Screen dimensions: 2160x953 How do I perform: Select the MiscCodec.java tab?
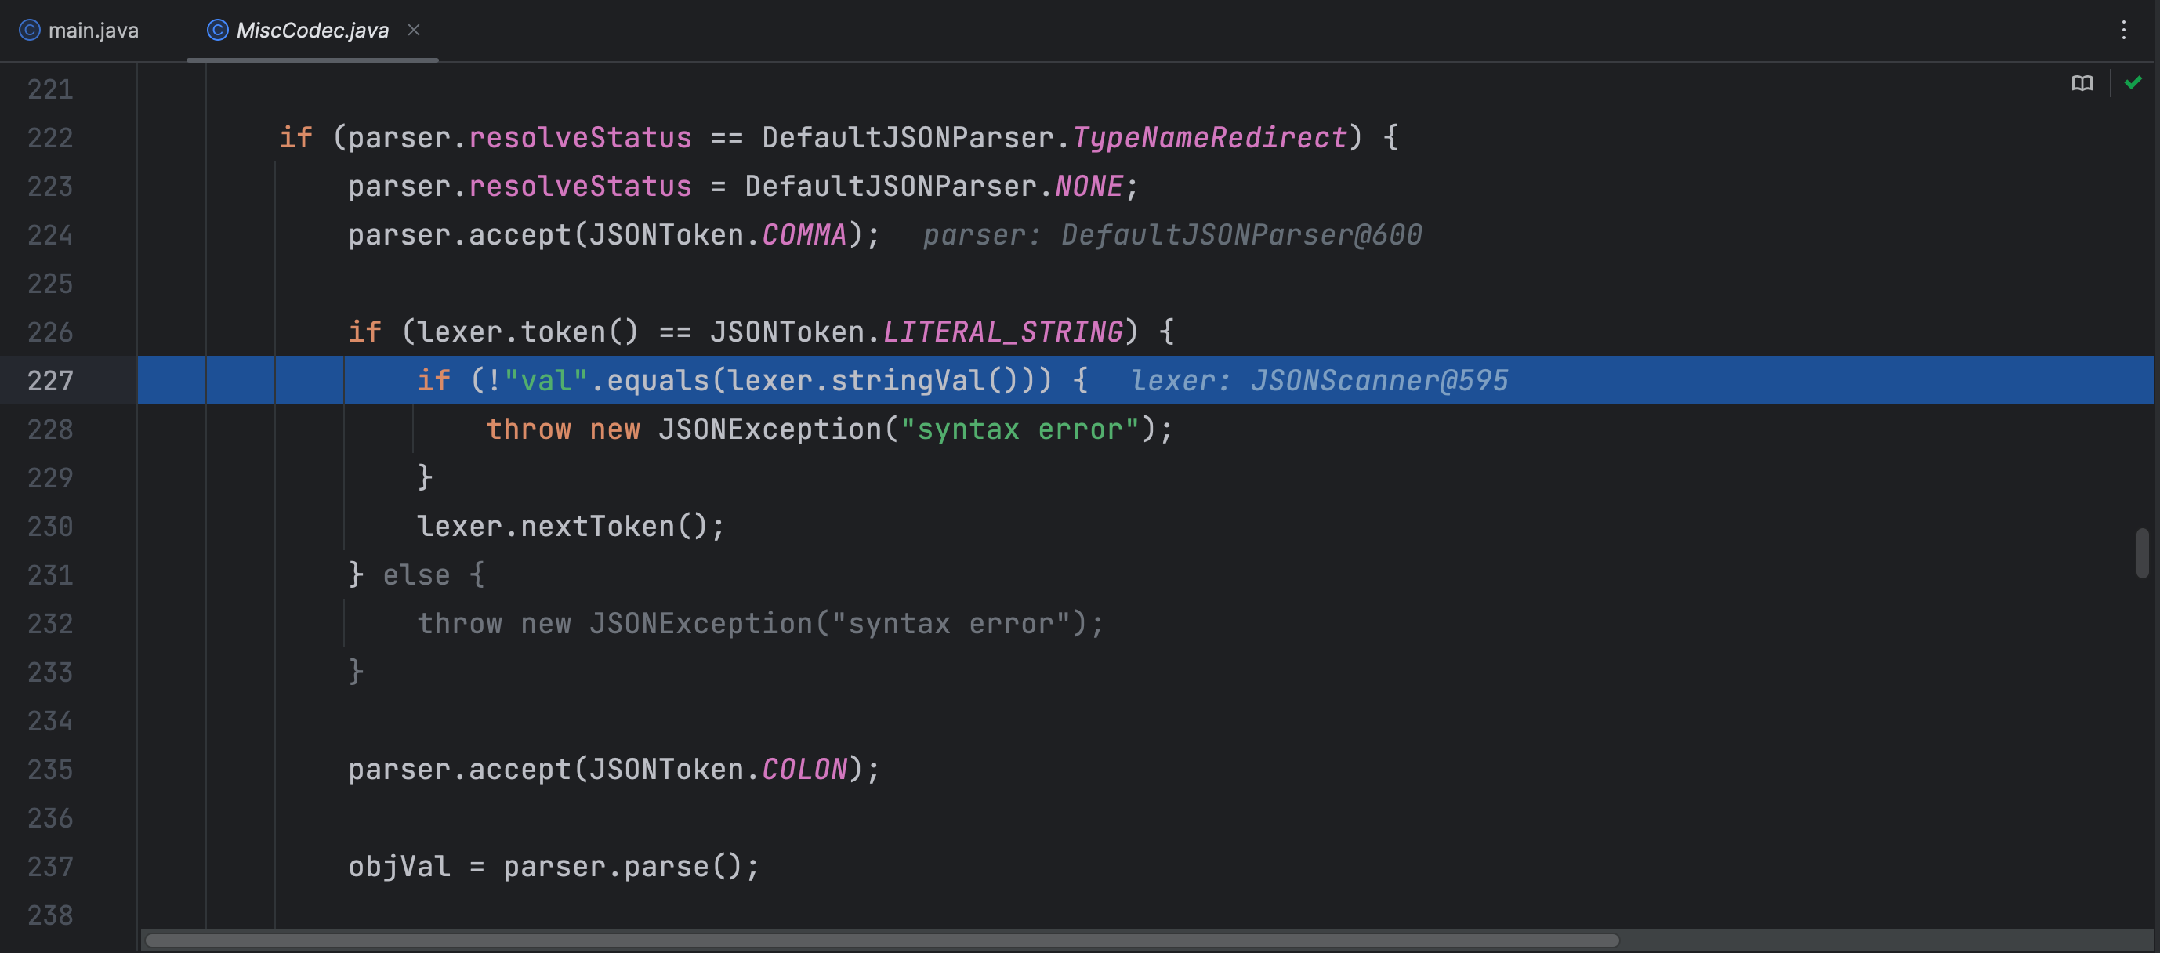[312, 31]
